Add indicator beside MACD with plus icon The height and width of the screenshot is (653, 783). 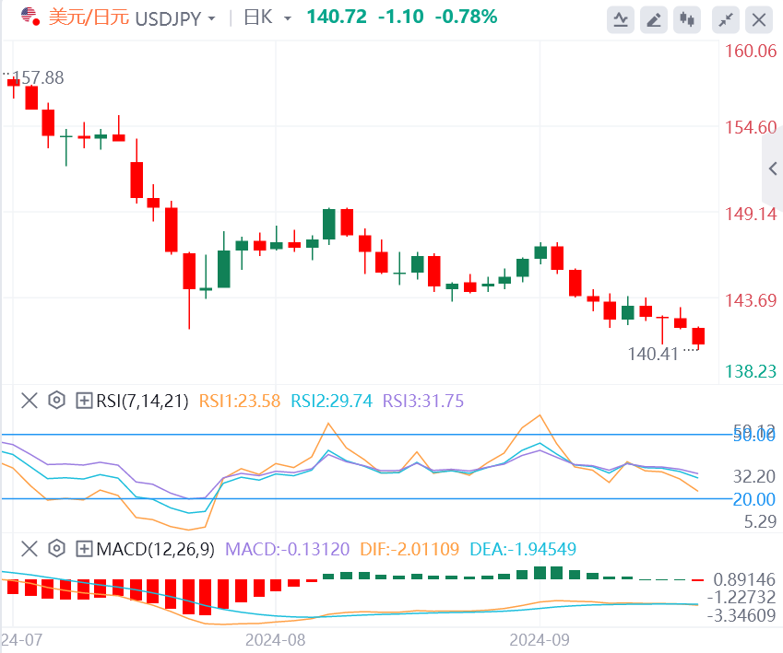point(84,549)
